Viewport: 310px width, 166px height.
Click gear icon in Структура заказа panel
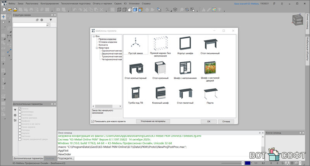tap(42, 20)
